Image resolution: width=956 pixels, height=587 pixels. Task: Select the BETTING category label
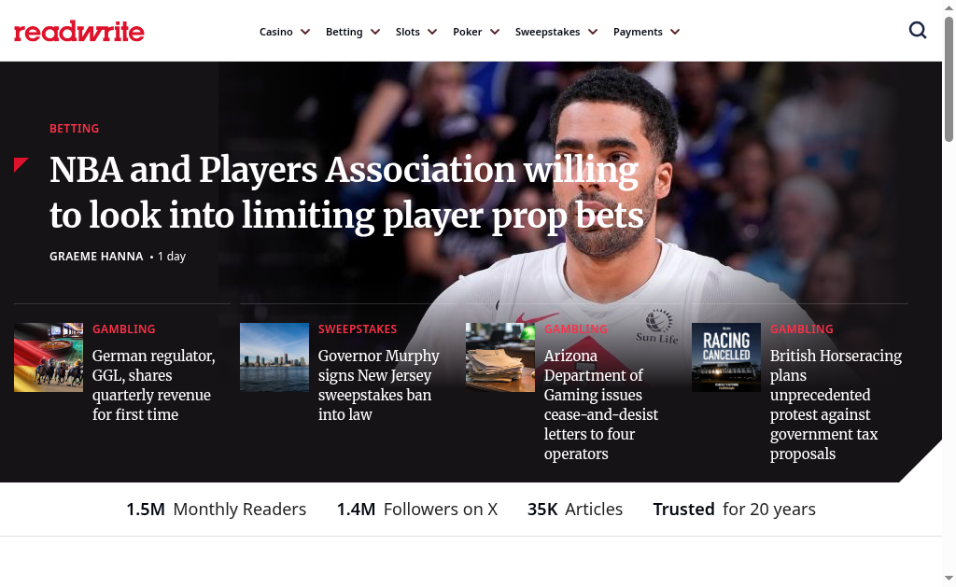tap(75, 129)
